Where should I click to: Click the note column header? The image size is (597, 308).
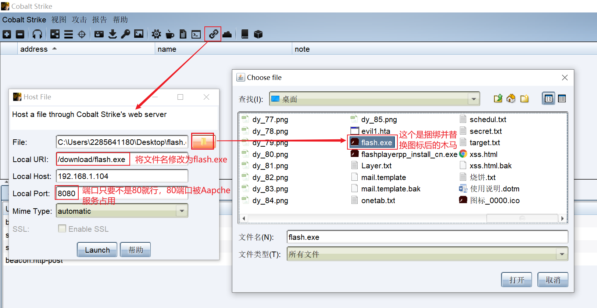pos(444,49)
